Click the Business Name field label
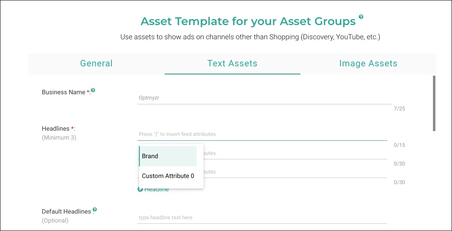 coord(63,92)
